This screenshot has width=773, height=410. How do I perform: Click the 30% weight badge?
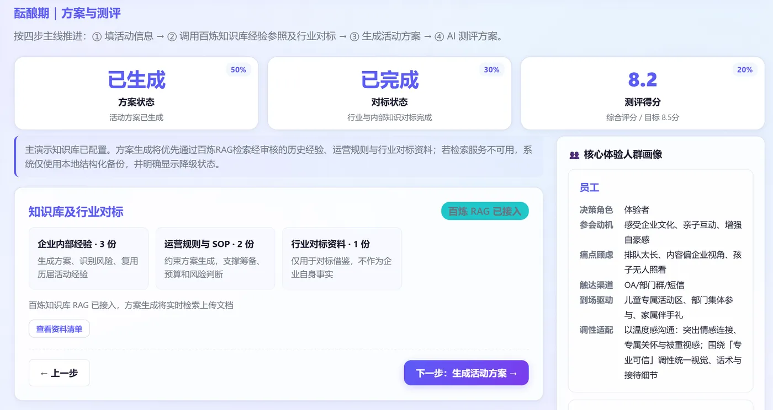tap(491, 70)
